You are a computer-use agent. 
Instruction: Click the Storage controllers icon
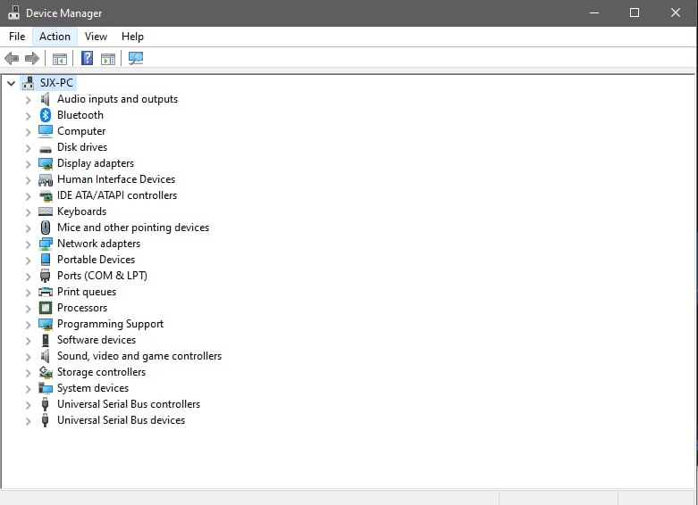[x=46, y=372]
